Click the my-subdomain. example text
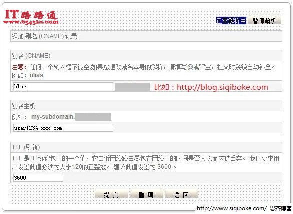Viewport: 293px width, 214px height. pos(53,117)
